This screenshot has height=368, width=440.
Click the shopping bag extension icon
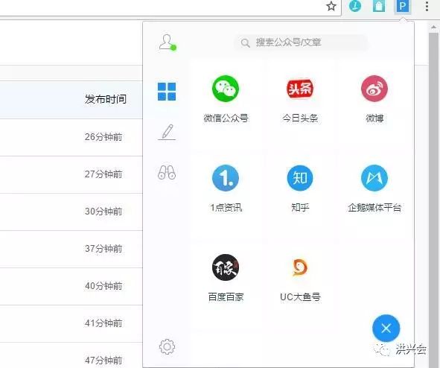(x=379, y=6)
